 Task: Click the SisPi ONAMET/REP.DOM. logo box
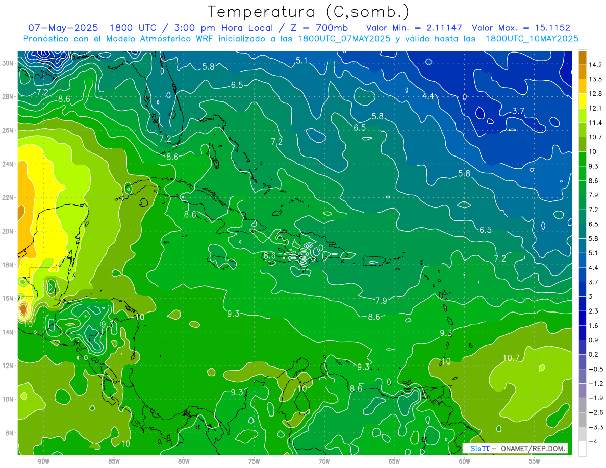tap(515, 448)
